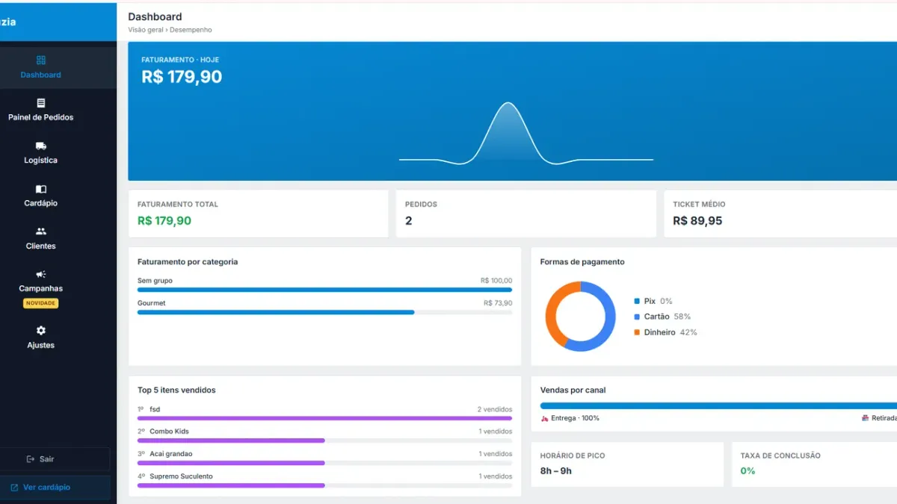Click the R$ 179,90 value in blue banner
This screenshot has height=504, width=897.
[x=182, y=77]
